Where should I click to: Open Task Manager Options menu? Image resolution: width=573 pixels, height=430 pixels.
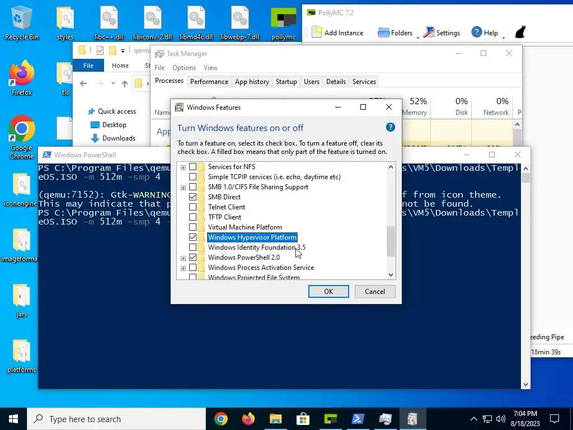pyautogui.click(x=184, y=68)
